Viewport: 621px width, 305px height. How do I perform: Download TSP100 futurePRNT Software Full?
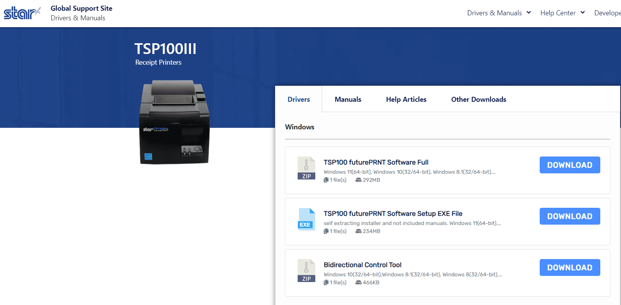tap(569, 165)
